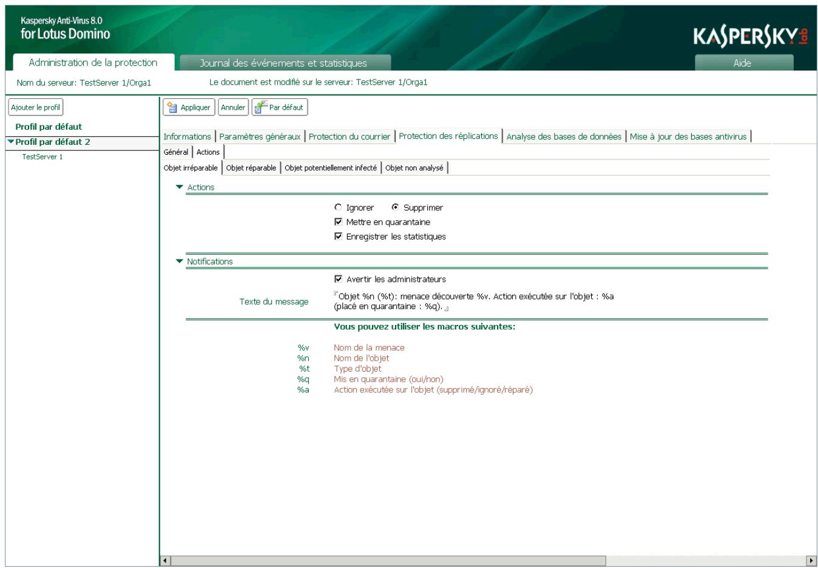This screenshot has width=818, height=568.
Task: Select the Objet irréparable tab
Action: click(191, 168)
